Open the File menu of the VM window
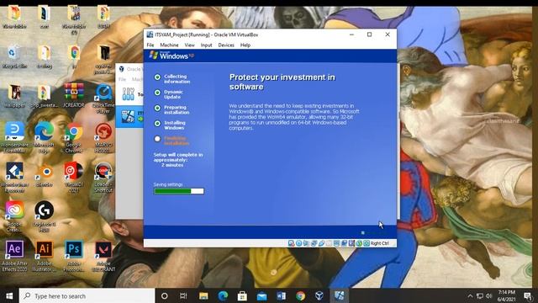This screenshot has height=303, width=538. click(x=150, y=45)
